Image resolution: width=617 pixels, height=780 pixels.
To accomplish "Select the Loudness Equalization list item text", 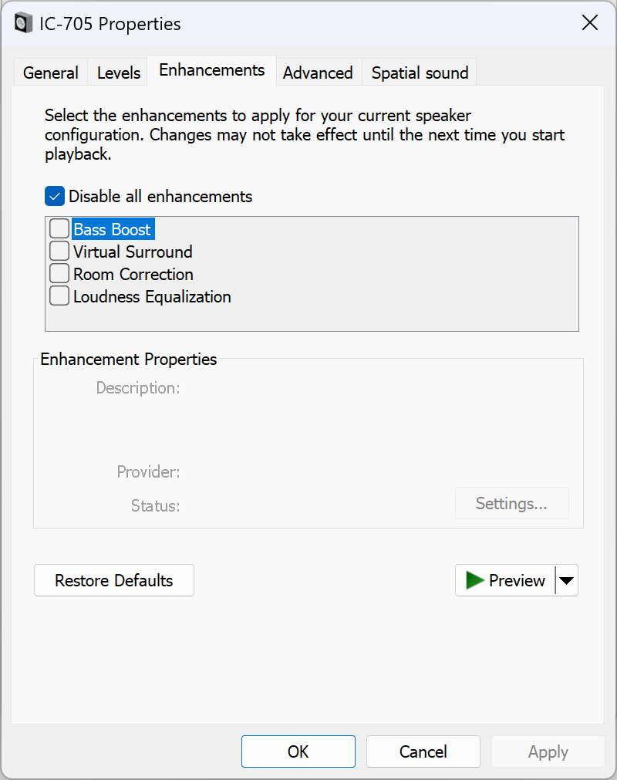I will [152, 296].
